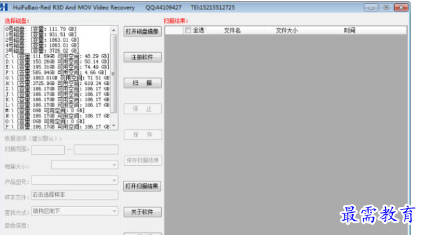This screenshot has width=421, height=235.
Task: Select disk 1号磁盘 with 931.51 GB
Action: pos(41,34)
